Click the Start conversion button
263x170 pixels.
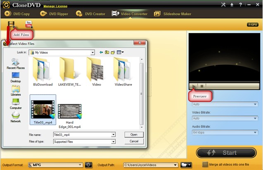click(x=226, y=153)
